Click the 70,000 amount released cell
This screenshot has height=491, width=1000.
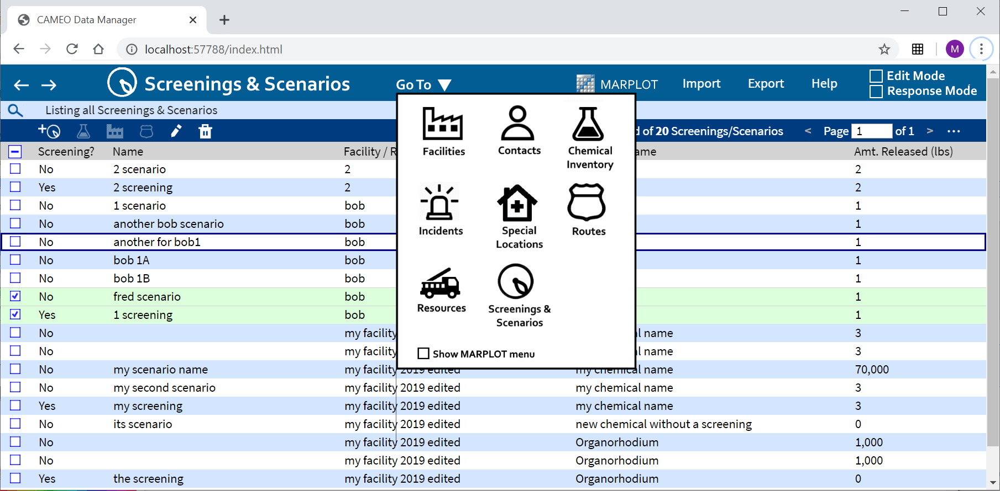(872, 369)
